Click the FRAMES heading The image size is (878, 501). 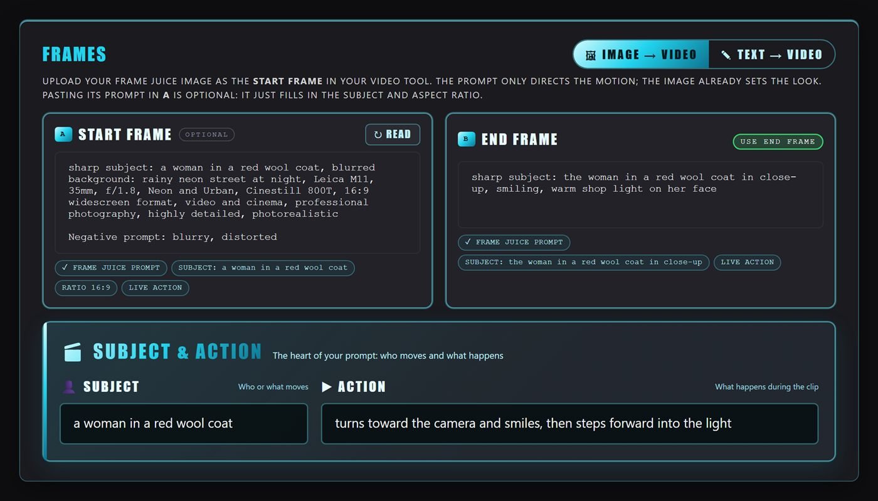pos(74,55)
